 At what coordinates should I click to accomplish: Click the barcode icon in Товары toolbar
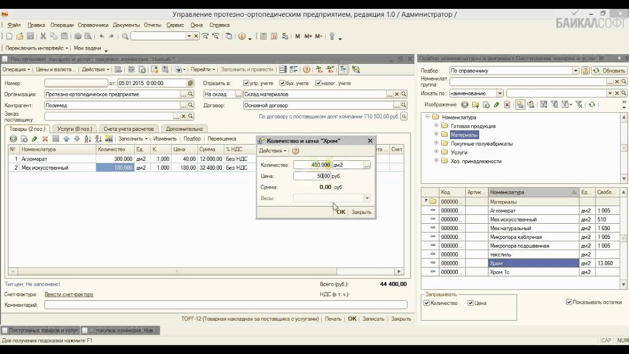point(109,139)
